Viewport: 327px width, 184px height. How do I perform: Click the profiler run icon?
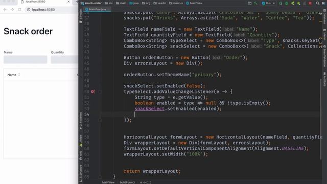click(x=298, y=3)
